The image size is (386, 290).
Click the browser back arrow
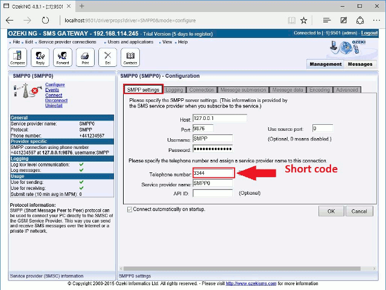point(10,20)
